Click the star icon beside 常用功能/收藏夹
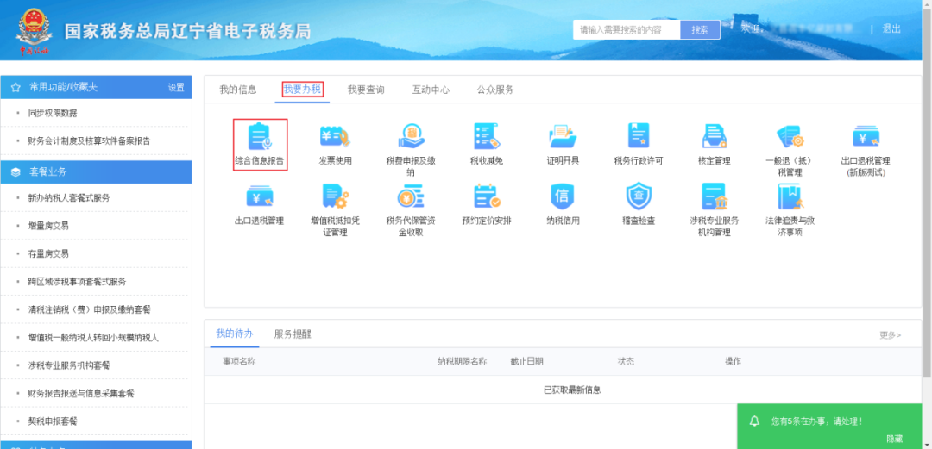932x449 pixels. click(x=16, y=87)
